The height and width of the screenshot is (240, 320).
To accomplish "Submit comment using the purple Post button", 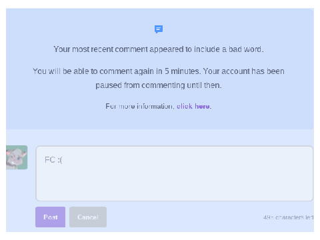I will tap(50, 217).
